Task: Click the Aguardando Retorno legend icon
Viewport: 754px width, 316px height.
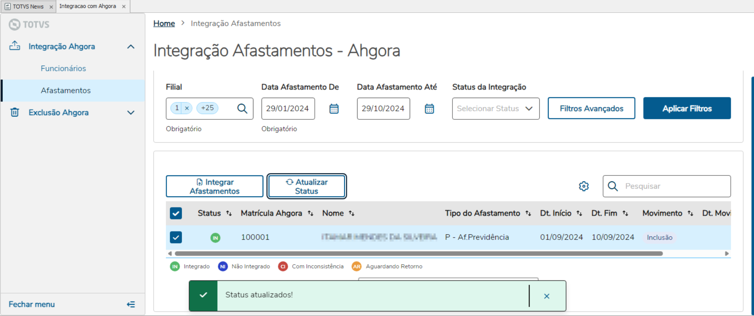Action: click(x=357, y=266)
